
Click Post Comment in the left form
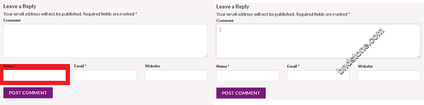tap(28, 93)
